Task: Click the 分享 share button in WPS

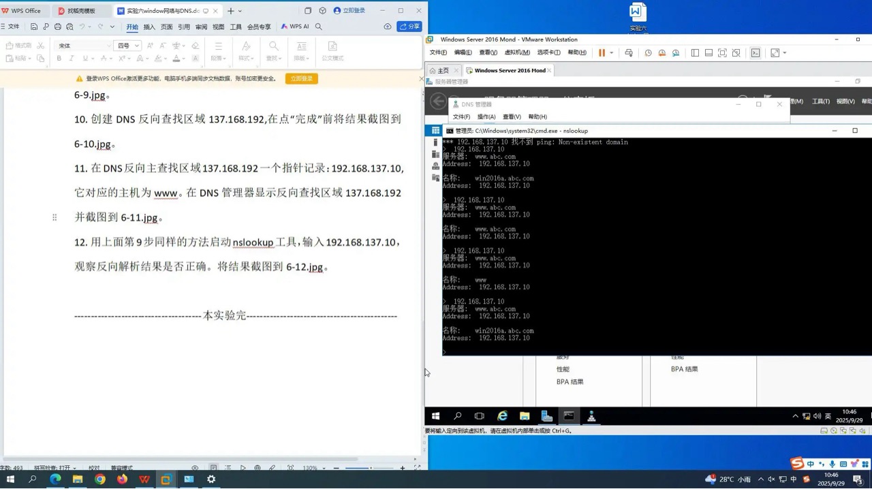Action: point(410,27)
